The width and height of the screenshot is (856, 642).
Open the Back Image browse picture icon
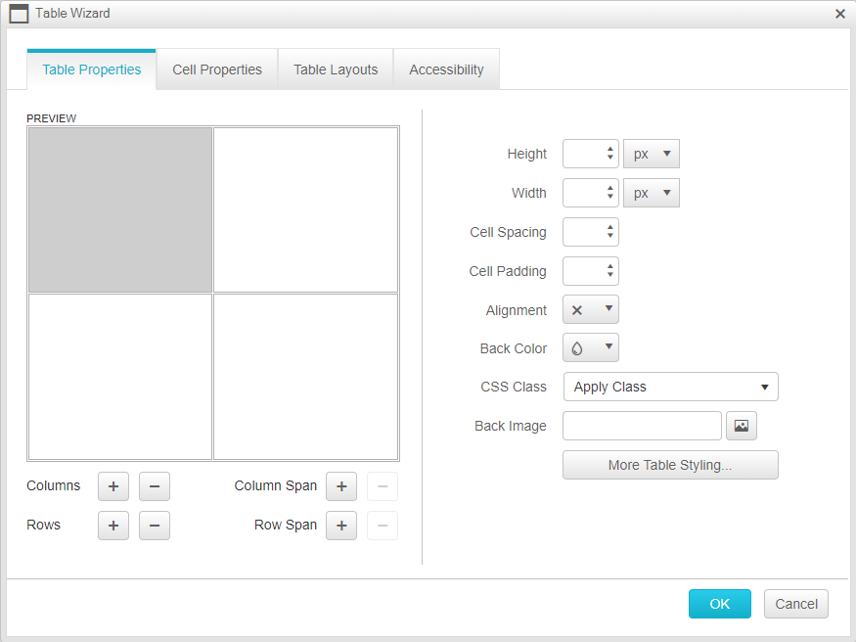click(742, 426)
